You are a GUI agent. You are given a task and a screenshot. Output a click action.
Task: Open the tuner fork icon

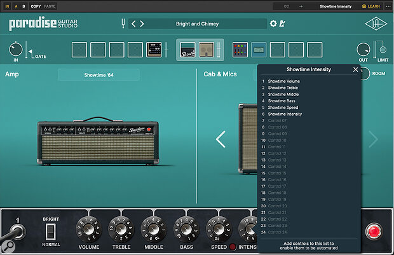coord(123,24)
